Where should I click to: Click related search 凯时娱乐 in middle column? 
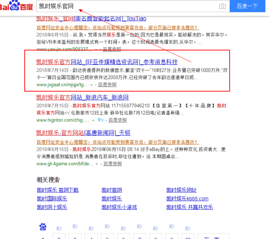(x=112, y=199)
